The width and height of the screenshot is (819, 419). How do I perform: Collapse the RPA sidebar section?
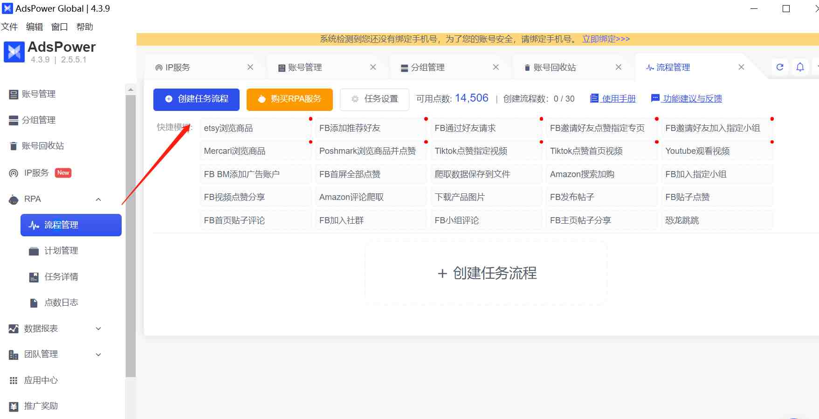click(x=98, y=199)
